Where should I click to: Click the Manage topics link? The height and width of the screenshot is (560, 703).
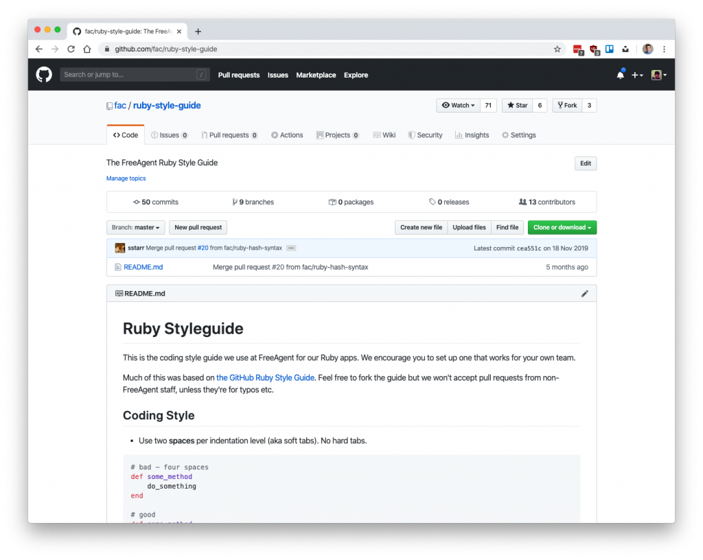(x=126, y=178)
